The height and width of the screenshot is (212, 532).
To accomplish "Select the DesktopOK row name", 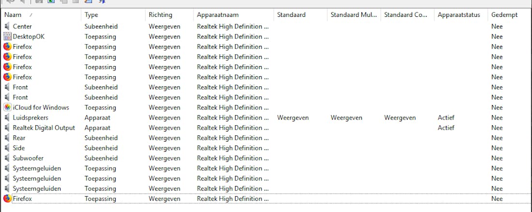I will point(29,37).
